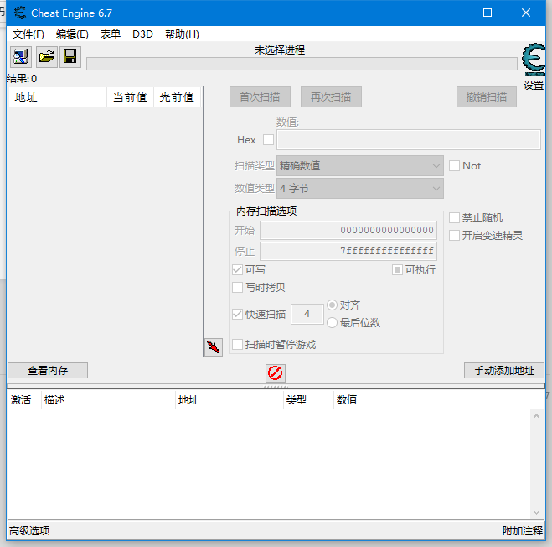Save current table with floppy disk icon
Image resolution: width=552 pixels, height=547 pixels.
[x=70, y=57]
